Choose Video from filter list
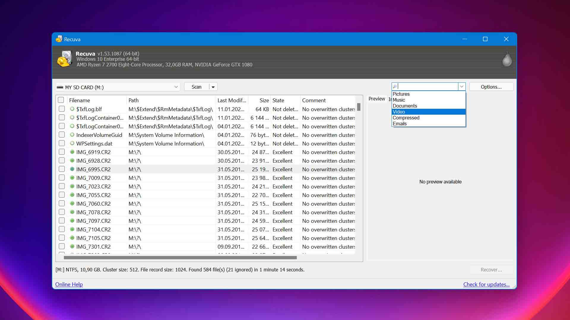This screenshot has width=570, height=320. tap(428, 112)
